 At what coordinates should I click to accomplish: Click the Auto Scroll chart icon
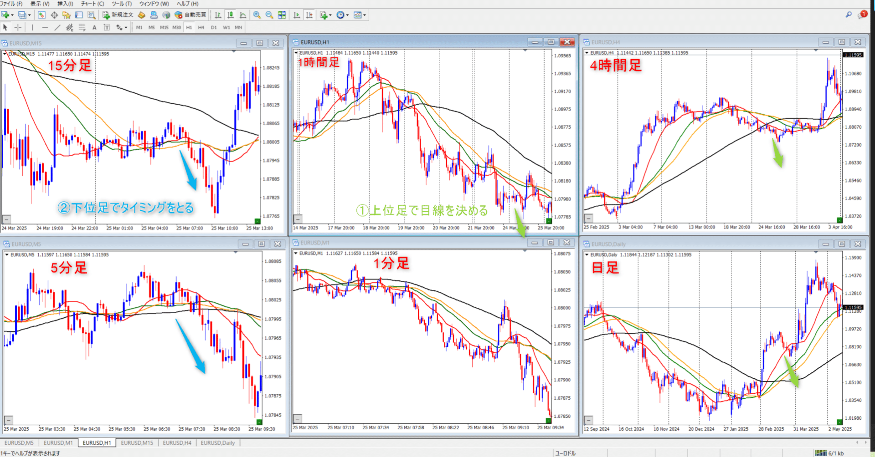coord(297,15)
